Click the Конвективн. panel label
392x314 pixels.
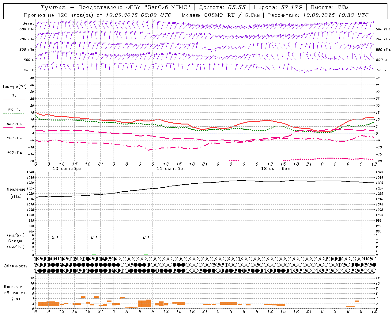[16, 287]
